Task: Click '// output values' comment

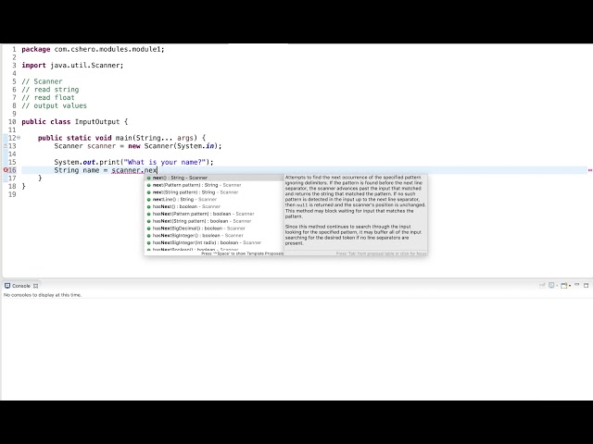Action: point(54,105)
